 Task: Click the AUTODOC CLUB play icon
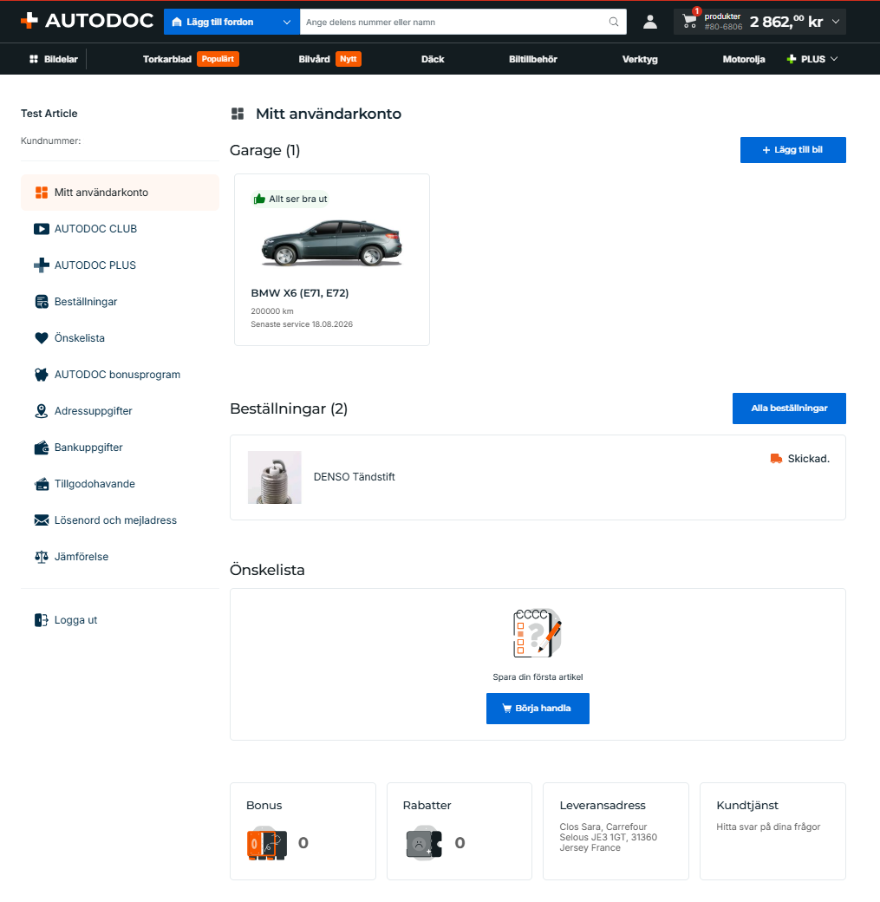pyautogui.click(x=42, y=229)
